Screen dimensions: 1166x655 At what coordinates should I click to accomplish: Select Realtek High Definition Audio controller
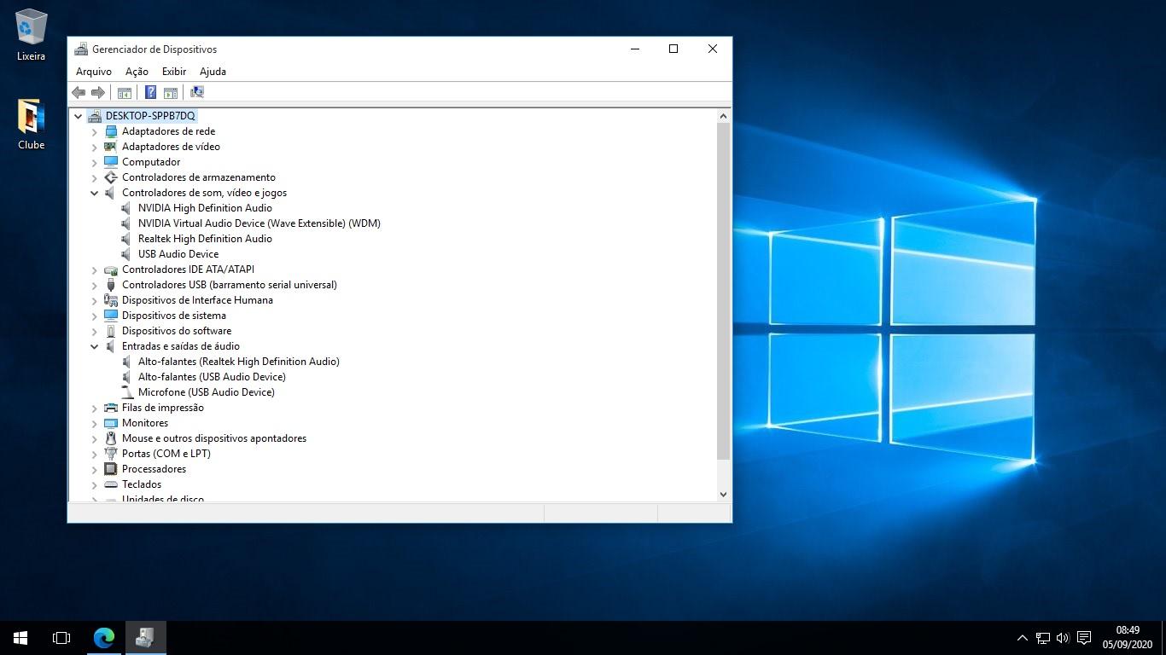pyautogui.click(x=205, y=239)
